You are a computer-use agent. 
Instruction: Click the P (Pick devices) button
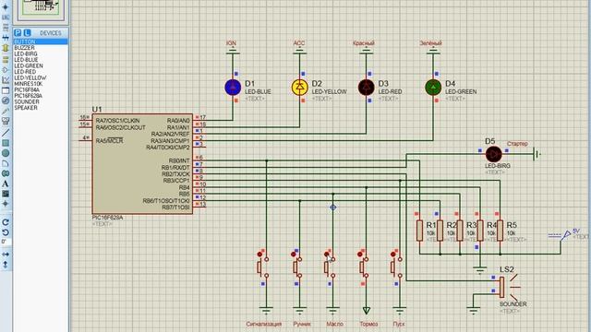[18, 33]
